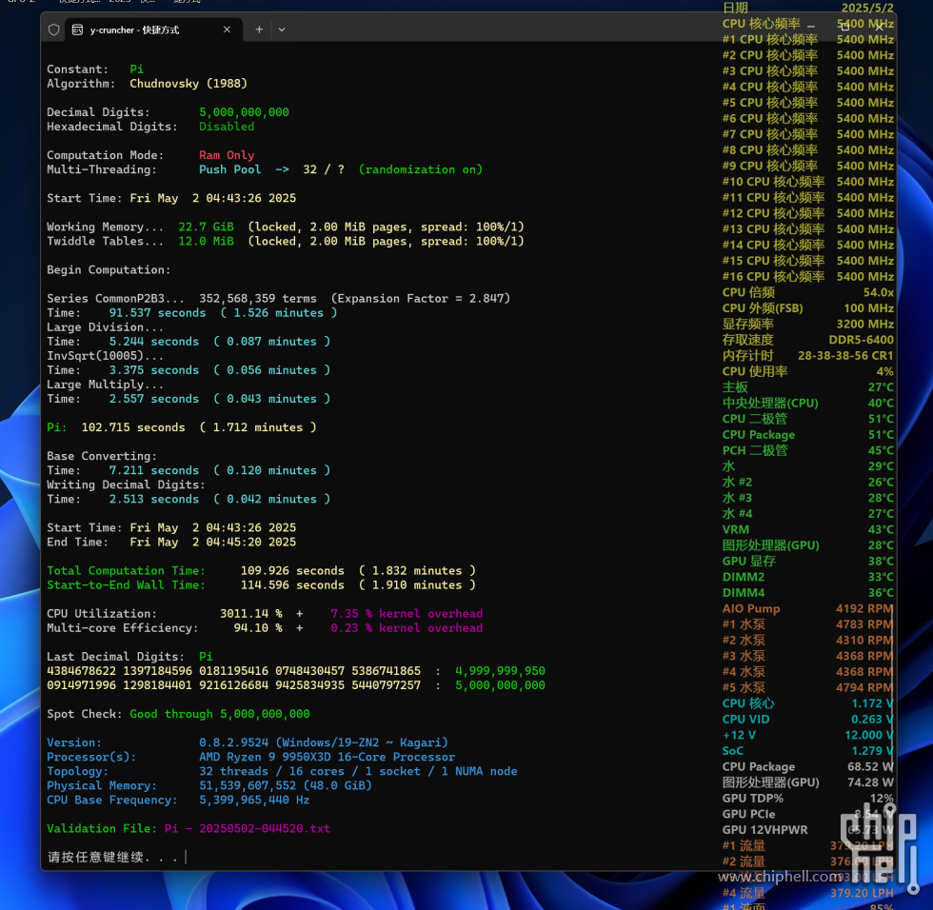933x910 pixels.
Task: Click the #16 CPU 核心频率 overlay row
Action: click(807, 277)
